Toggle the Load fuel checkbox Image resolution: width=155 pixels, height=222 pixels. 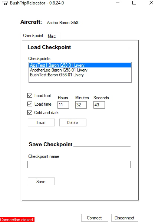pos(30,96)
